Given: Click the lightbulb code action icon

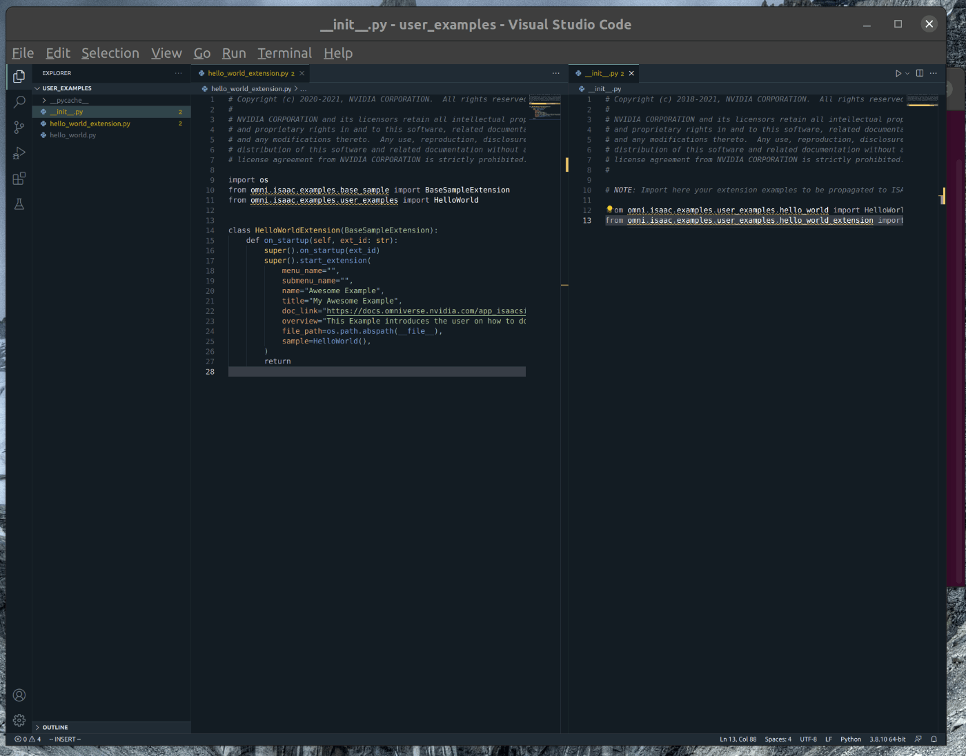Looking at the screenshot, I should pyautogui.click(x=609, y=209).
